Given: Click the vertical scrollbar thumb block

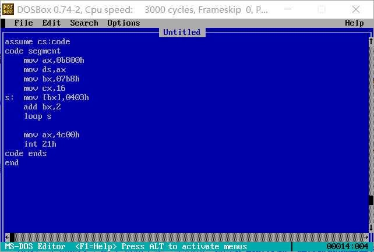Looking at the screenshot, I should click(371, 200).
